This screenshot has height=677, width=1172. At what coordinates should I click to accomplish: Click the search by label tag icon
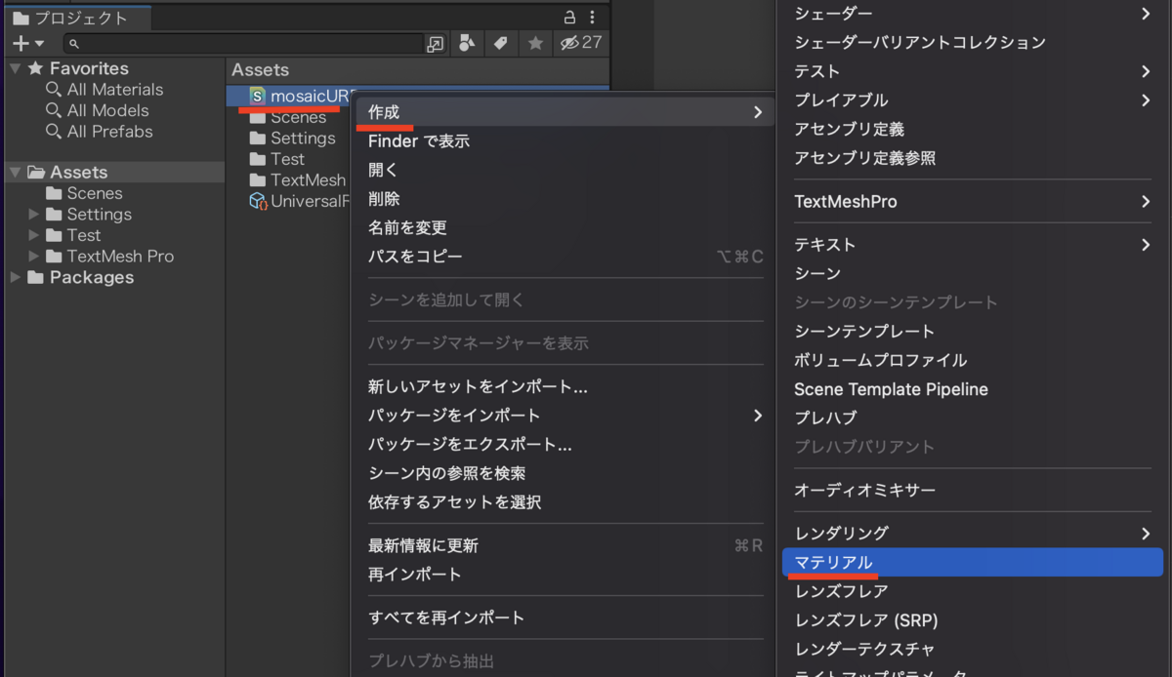pos(501,44)
